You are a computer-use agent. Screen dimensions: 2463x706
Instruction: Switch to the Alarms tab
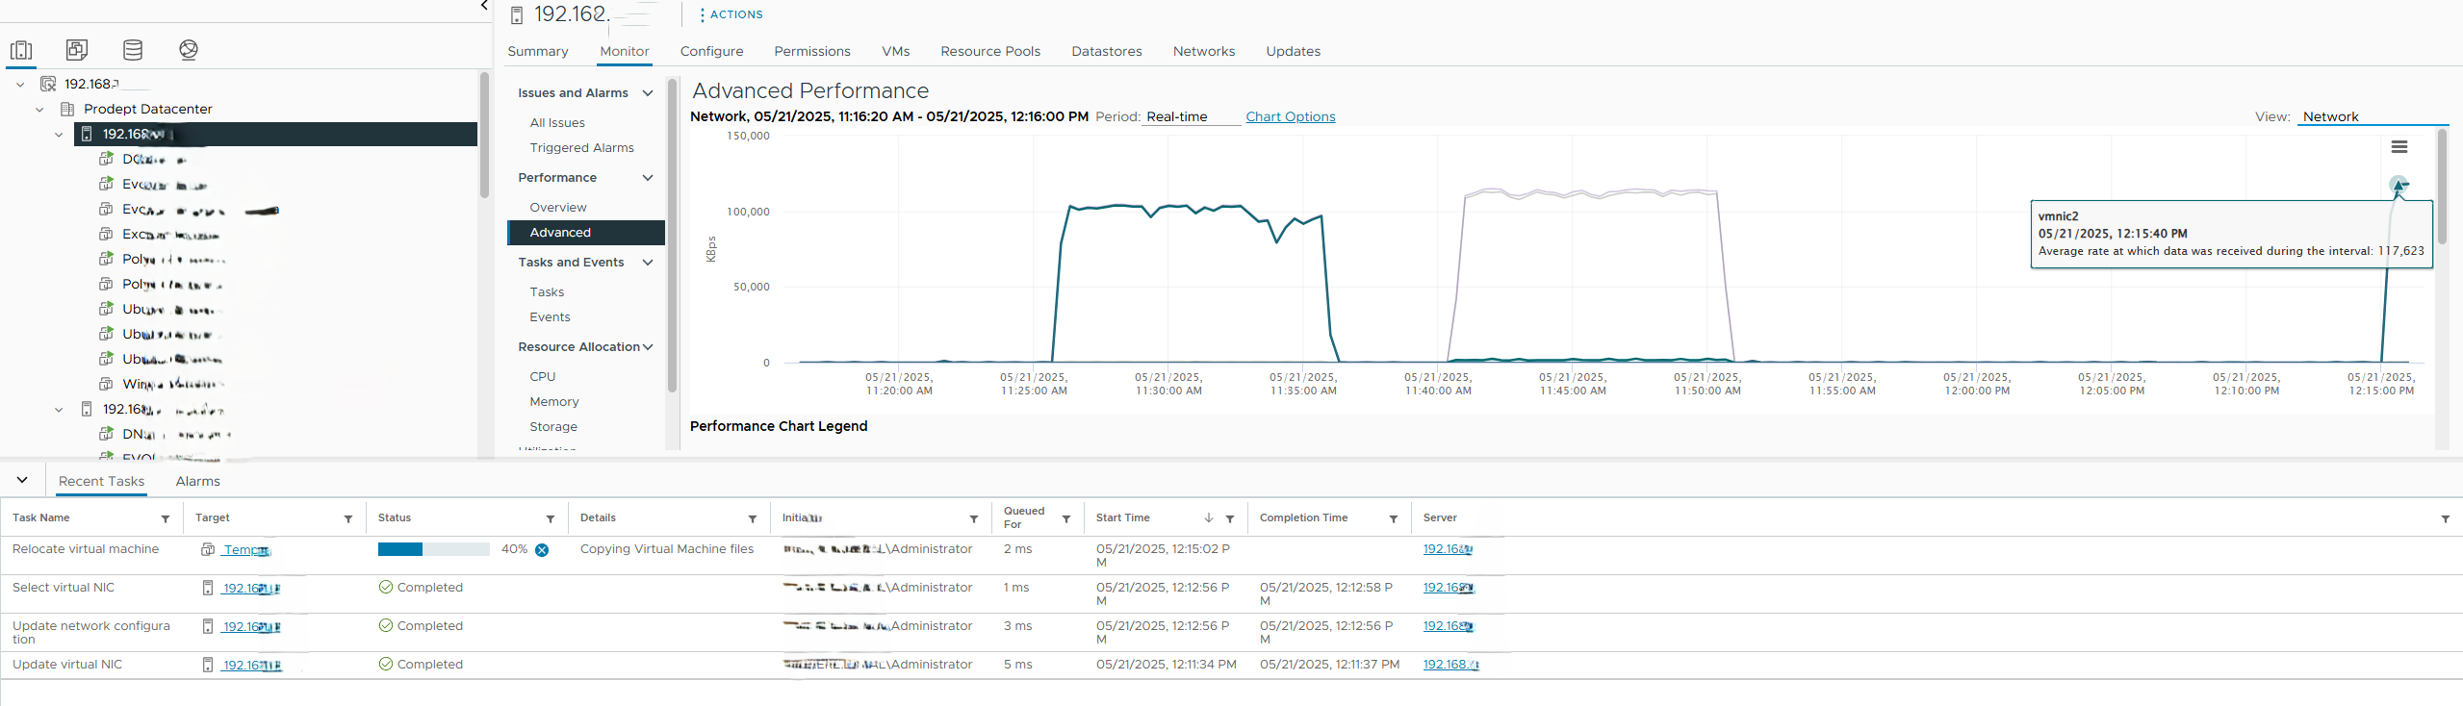pyautogui.click(x=197, y=482)
